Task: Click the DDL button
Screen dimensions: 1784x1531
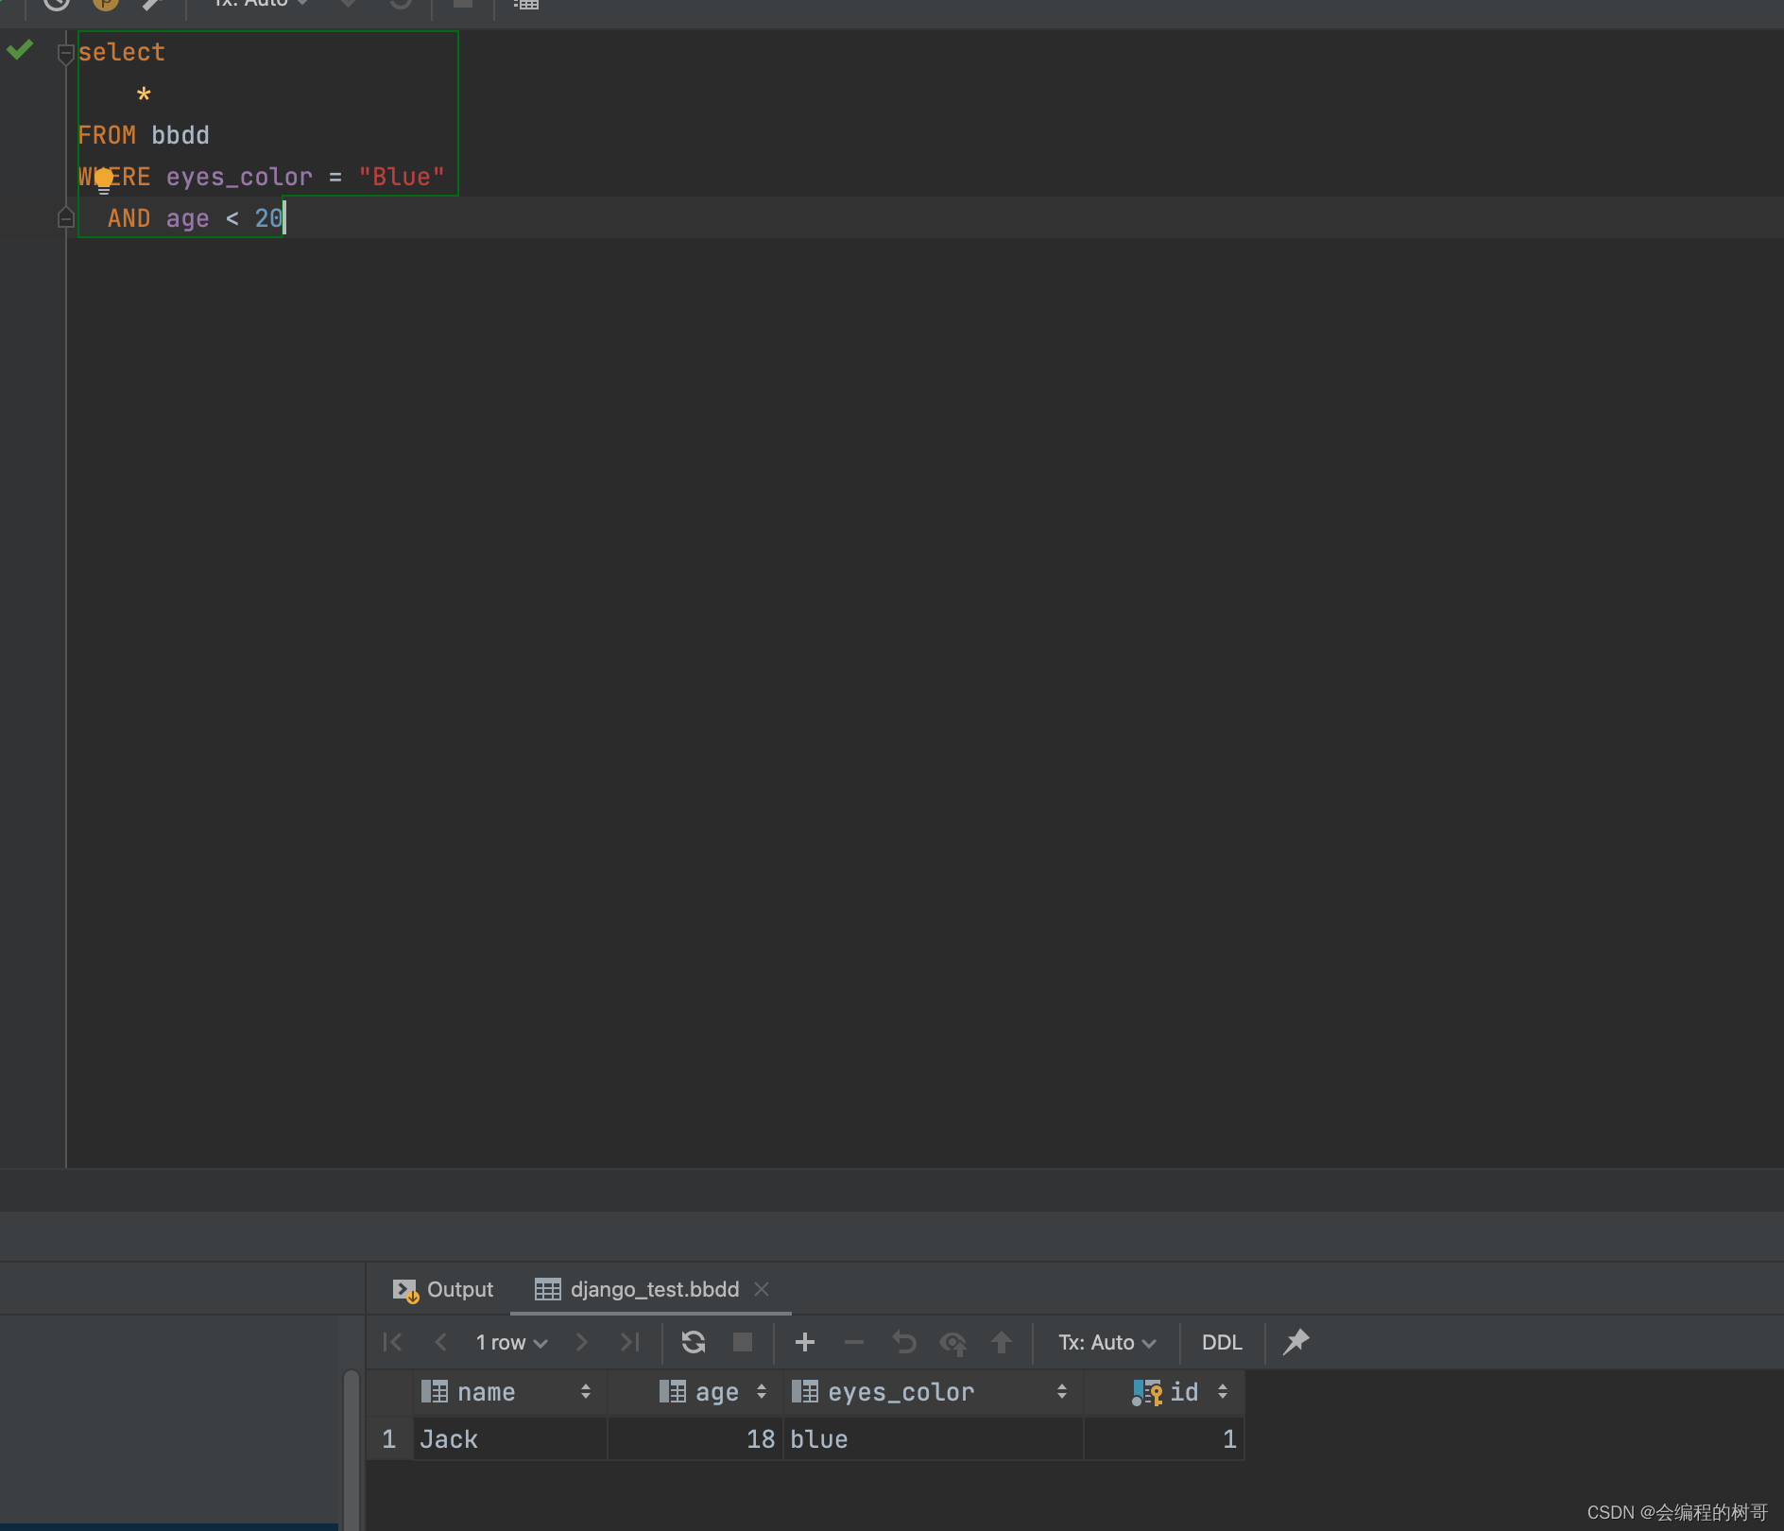Action: [1222, 1342]
